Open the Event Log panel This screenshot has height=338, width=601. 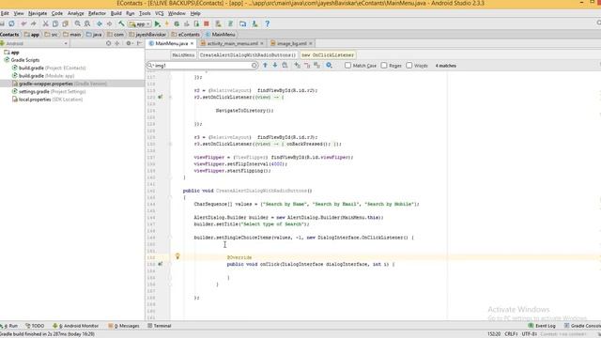pos(542,326)
